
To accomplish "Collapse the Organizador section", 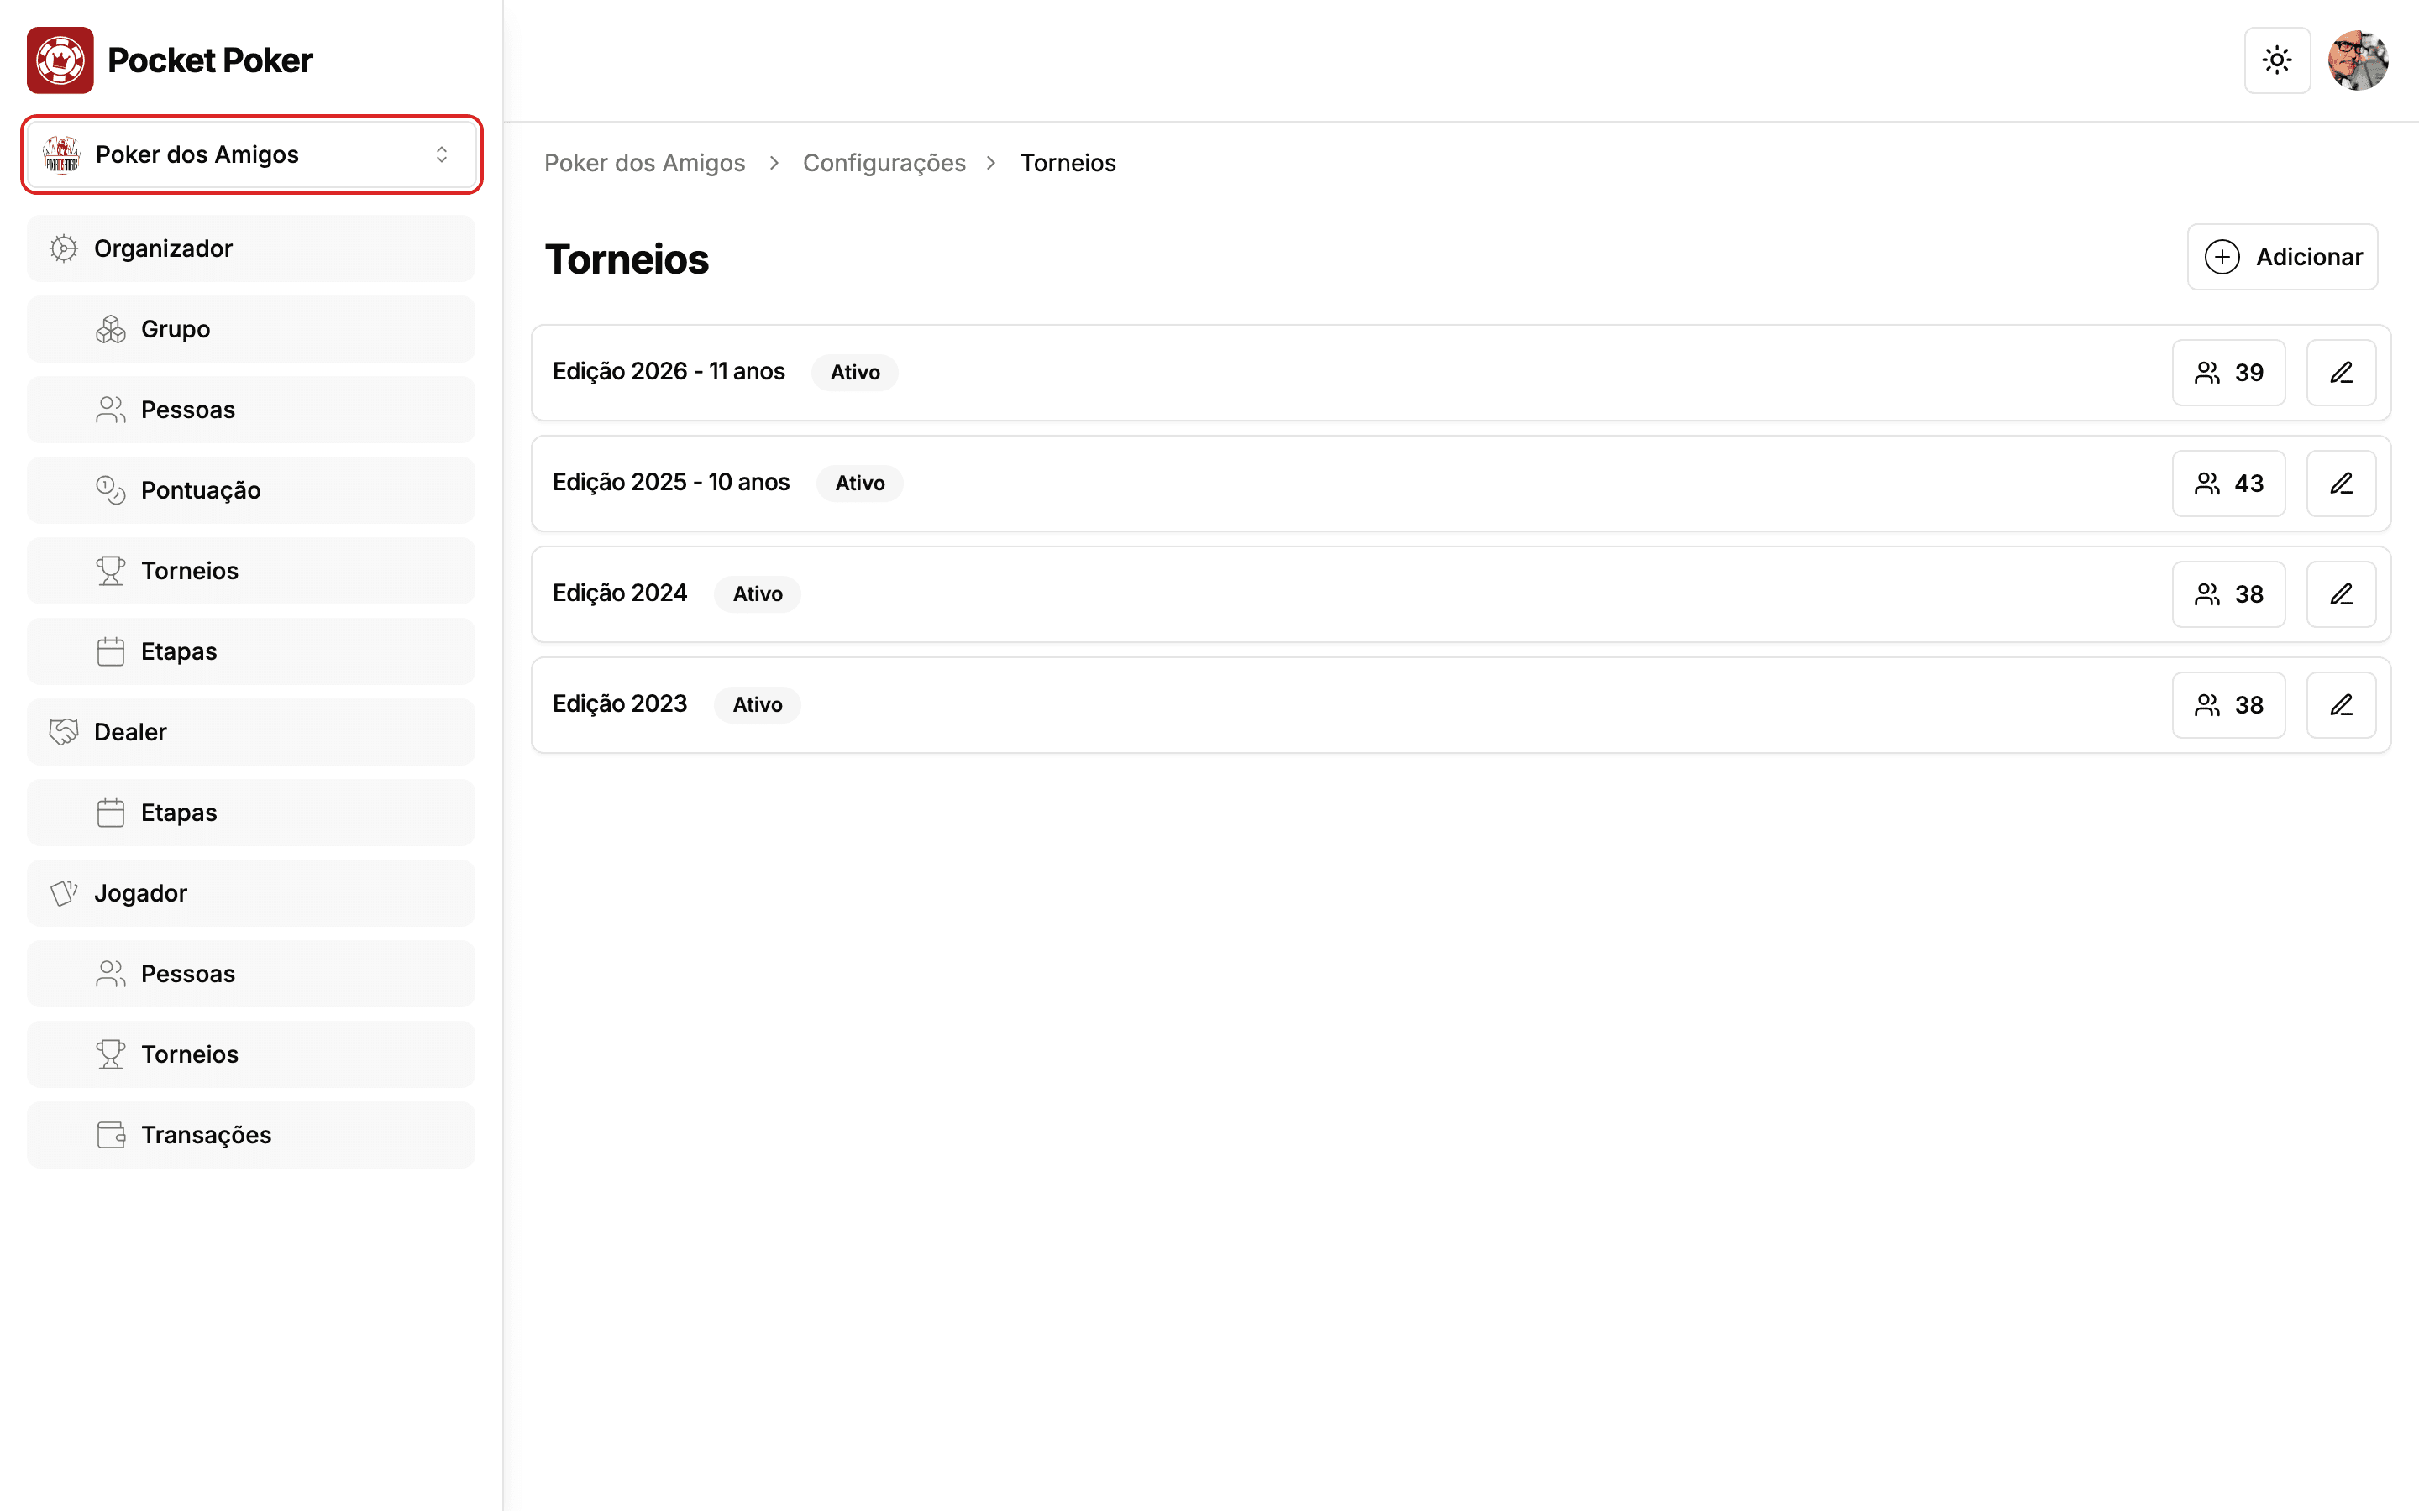I will [x=251, y=248].
